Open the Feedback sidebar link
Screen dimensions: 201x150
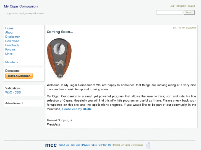click(12, 45)
